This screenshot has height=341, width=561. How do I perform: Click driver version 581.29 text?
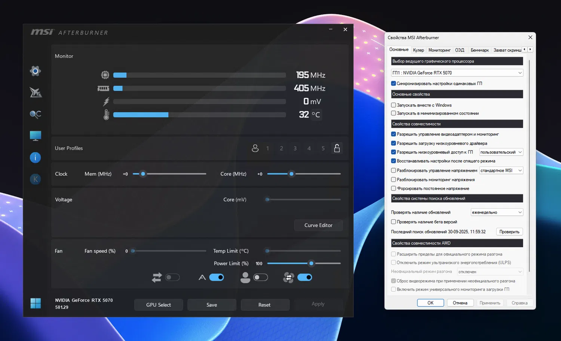62,307
